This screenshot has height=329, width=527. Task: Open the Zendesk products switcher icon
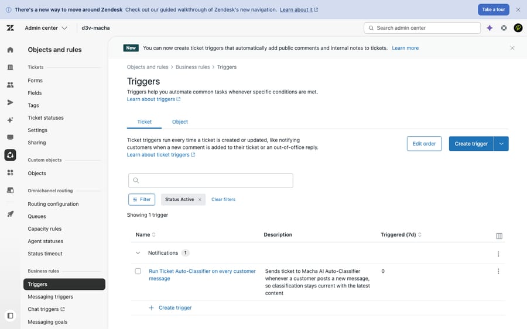click(504, 28)
